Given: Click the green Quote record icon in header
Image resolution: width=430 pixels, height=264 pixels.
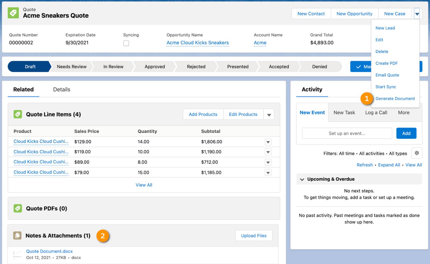Looking at the screenshot, I should [x=13, y=13].
